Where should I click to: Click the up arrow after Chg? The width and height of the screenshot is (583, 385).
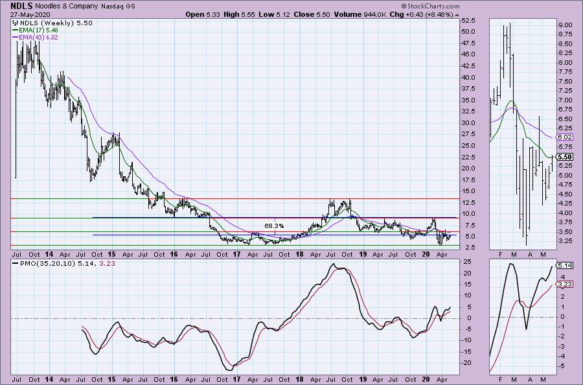(x=457, y=16)
